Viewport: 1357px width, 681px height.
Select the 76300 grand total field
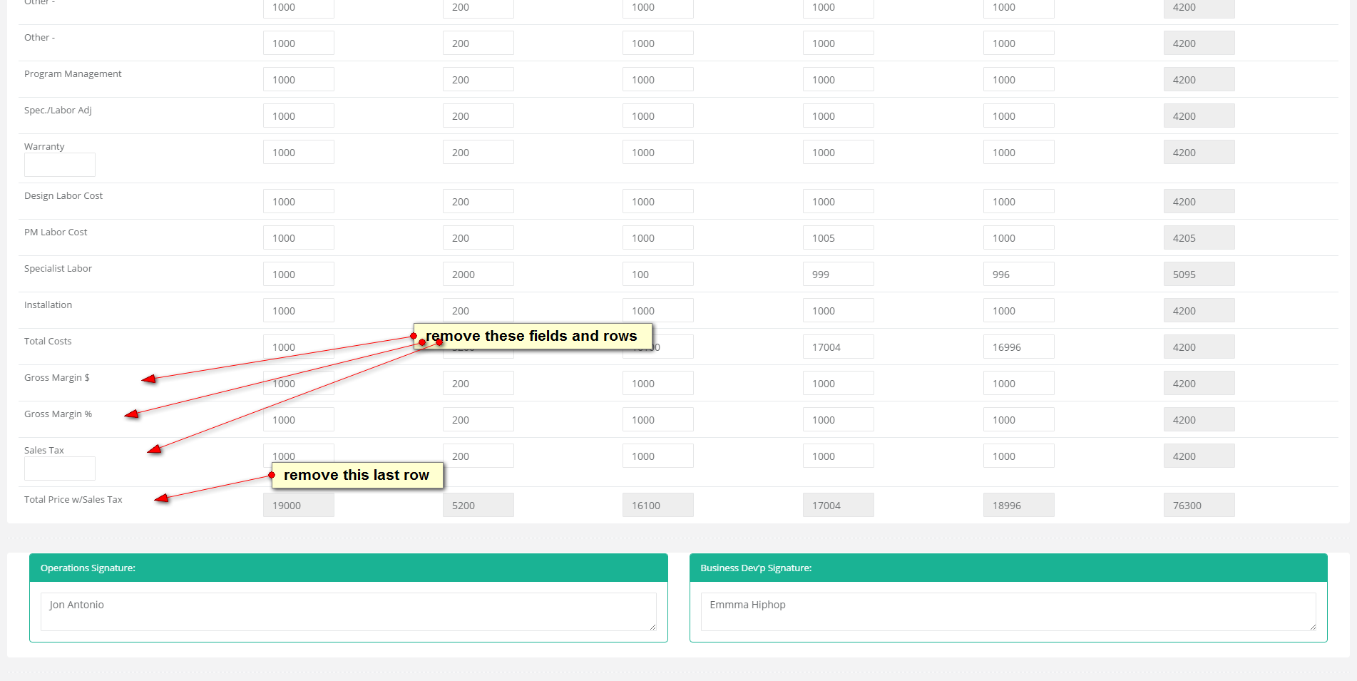click(x=1199, y=505)
